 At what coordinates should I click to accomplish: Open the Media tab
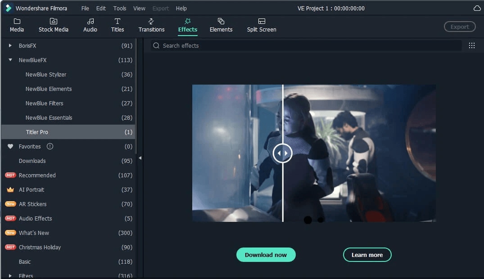point(17,25)
